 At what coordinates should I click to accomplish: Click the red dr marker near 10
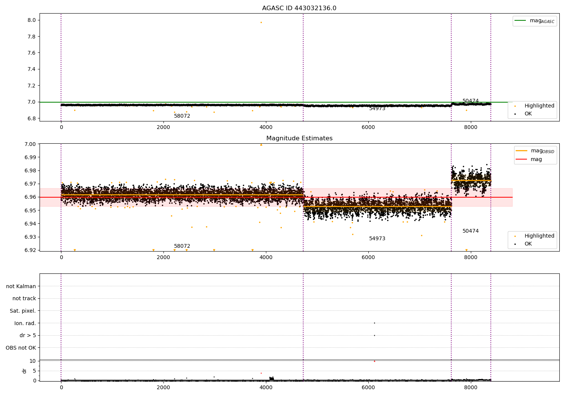pos(374,361)
